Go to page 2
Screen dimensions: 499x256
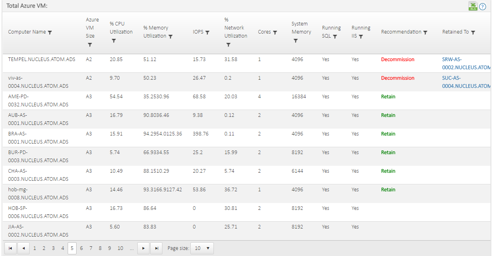(44, 248)
